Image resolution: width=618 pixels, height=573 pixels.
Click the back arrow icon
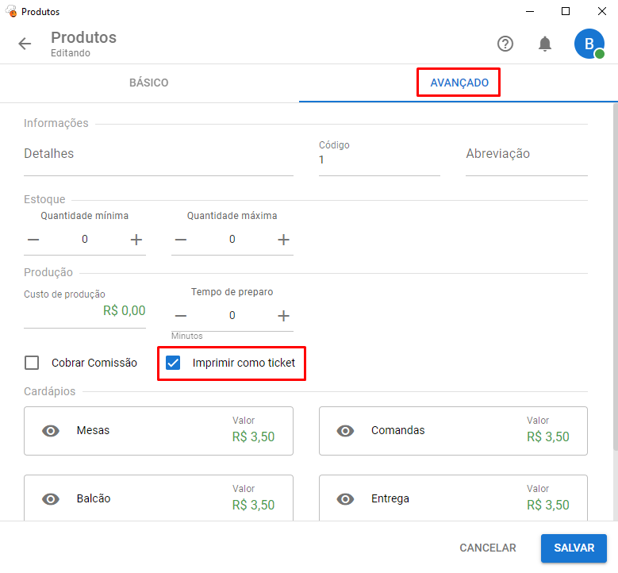[x=25, y=44]
